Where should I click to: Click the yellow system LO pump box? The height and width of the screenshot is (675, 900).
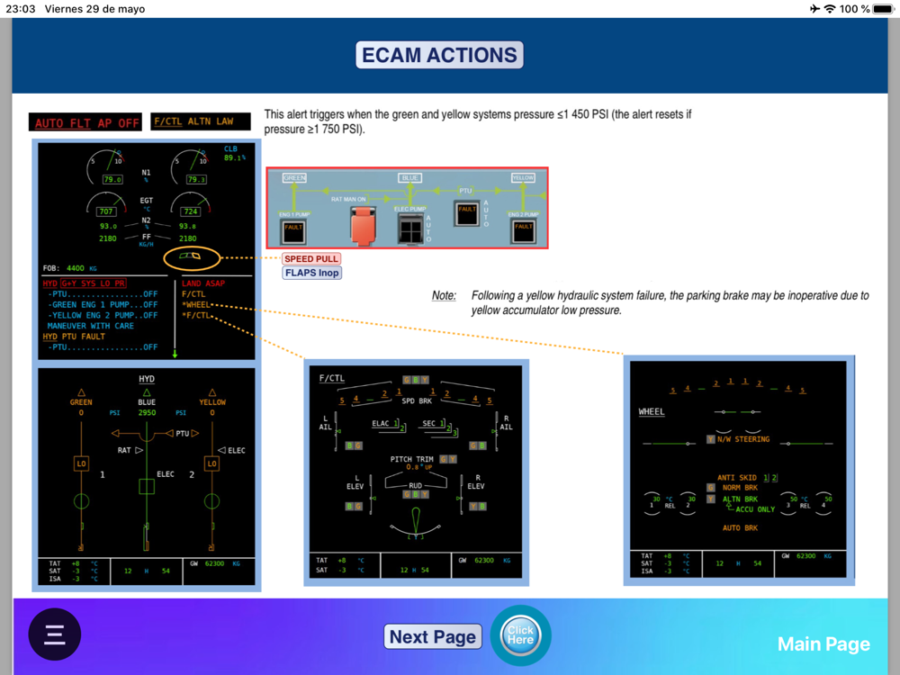coord(211,463)
